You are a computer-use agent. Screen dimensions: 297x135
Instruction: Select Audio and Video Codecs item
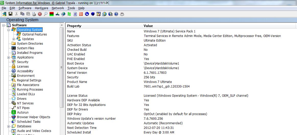(x=34, y=131)
